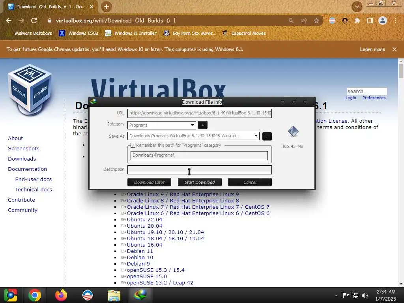Open the volume speaker icon

365,295
